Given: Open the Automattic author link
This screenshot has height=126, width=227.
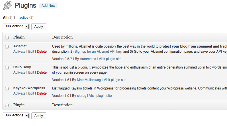Looking at the screenshot, I should pyautogui.click(x=88, y=59).
